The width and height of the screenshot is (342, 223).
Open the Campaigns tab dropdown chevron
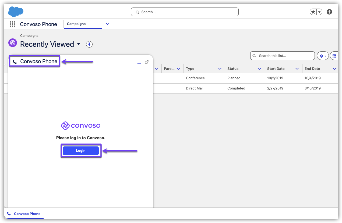coord(108,24)
